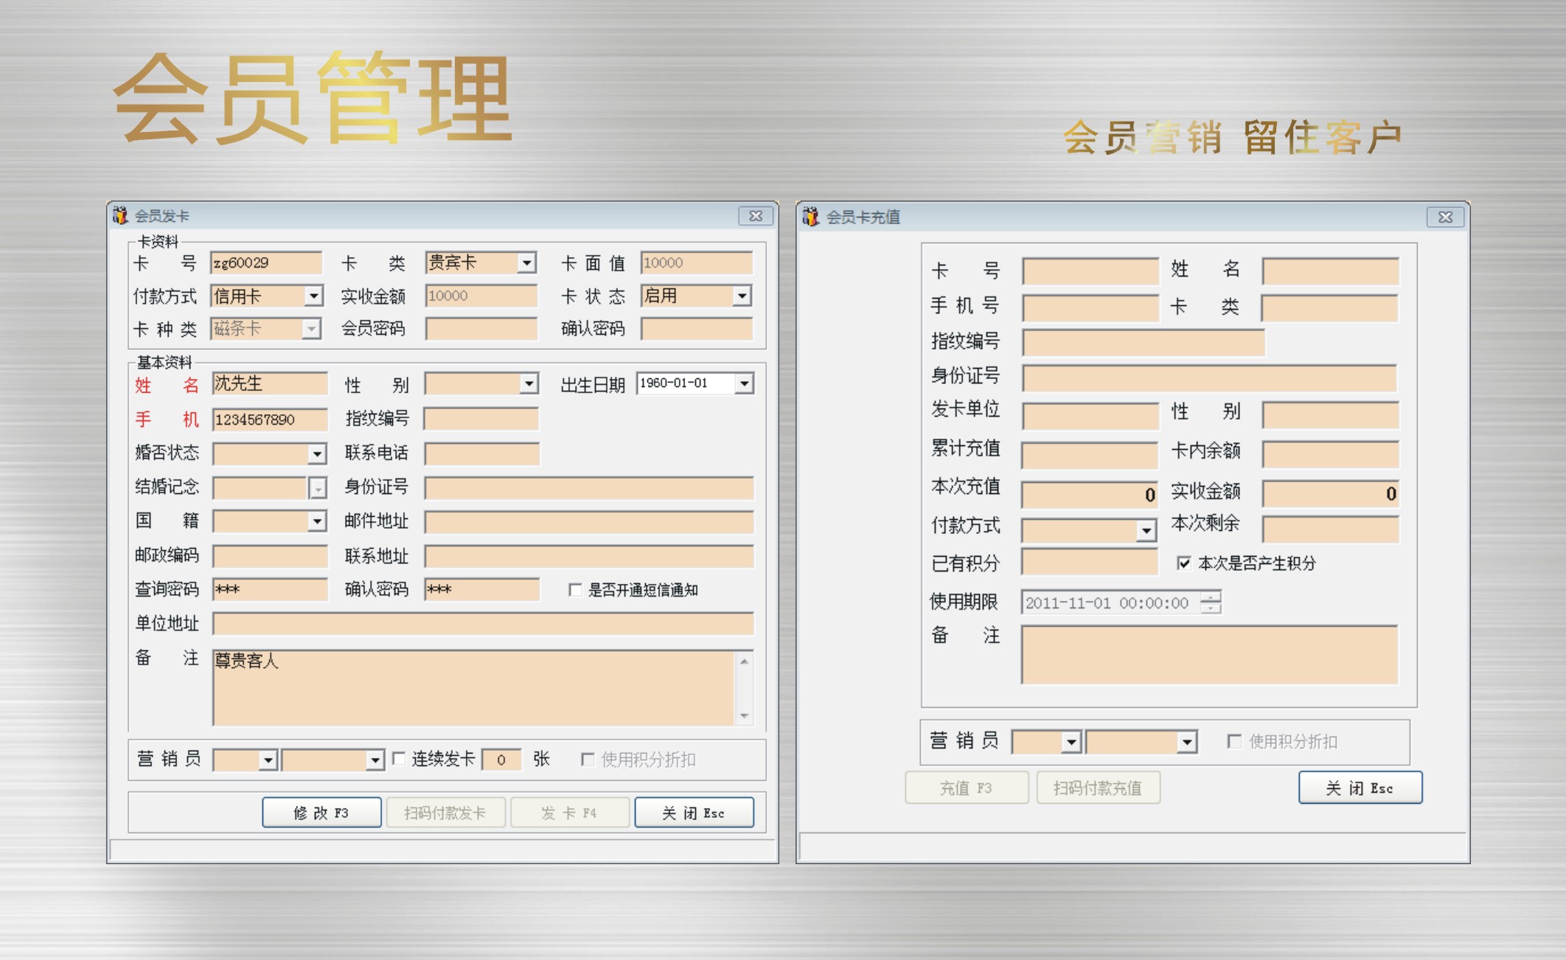Viewport: 1566px width, 960px height.
Task: Close the 会员发卡 dialog with X
Action: coord(756,215)
